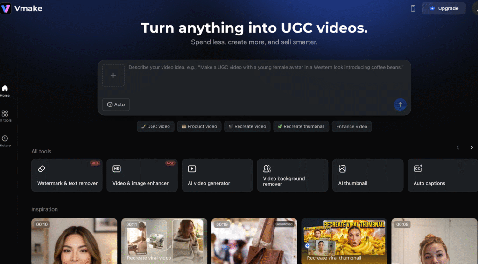Click the Vmake brand name text
Viewport: 478px width, 264px height.
[x=28, y=8]
